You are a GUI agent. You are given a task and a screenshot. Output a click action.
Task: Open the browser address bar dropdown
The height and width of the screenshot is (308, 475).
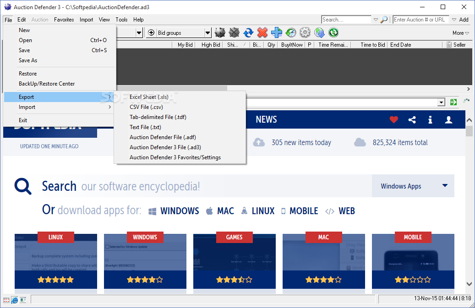pos(442,102)
